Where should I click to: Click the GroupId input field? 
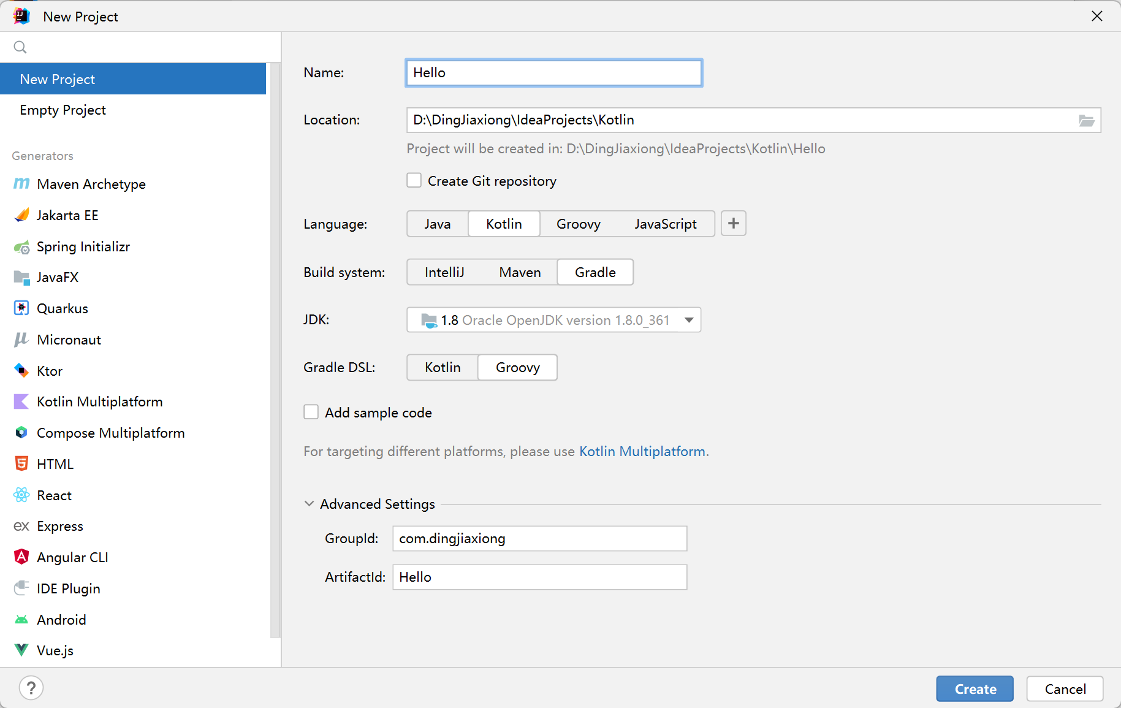(540, 539)
